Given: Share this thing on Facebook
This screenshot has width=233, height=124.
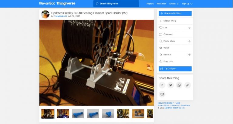Looking at the screenshot, I should 162,85.
